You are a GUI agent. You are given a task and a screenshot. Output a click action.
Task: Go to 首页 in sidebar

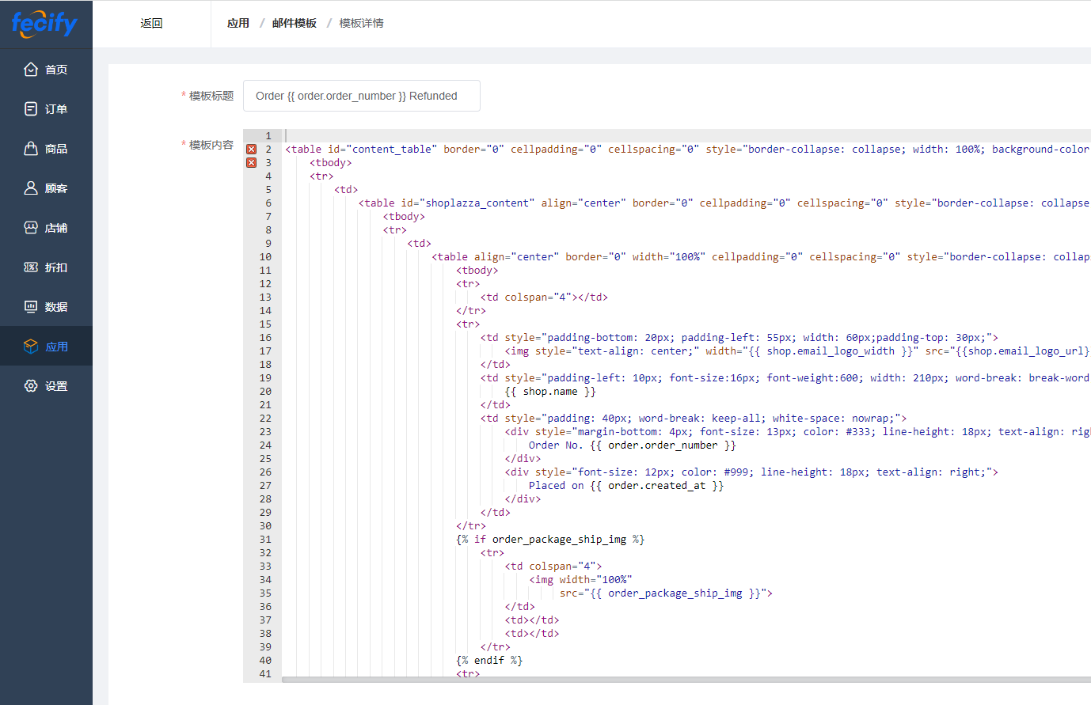coord(46,70)
